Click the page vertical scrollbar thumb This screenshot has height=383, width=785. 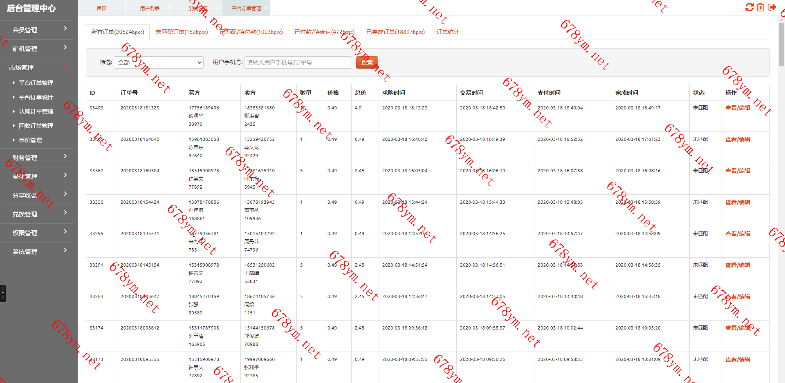click(x=781, y=44)
